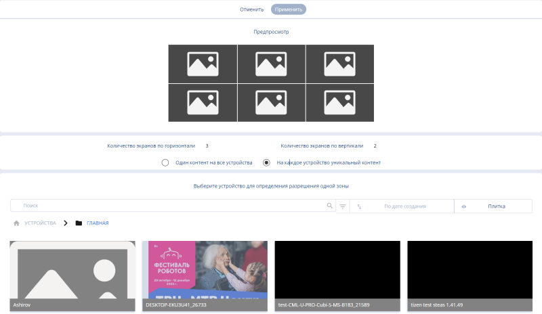This screenshot has height=314, width=542.
Task: Click the search magnifier icon
Action: (x=330, y=206)
